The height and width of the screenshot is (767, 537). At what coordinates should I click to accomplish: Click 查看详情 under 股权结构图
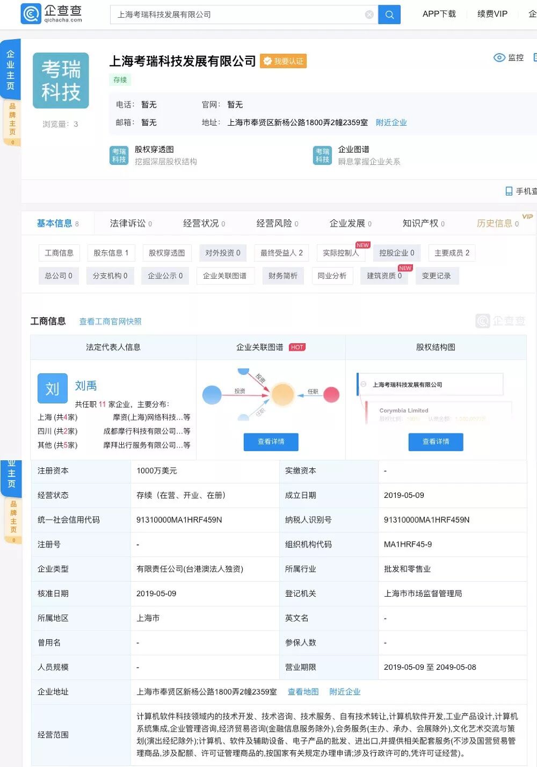(436, 442)
